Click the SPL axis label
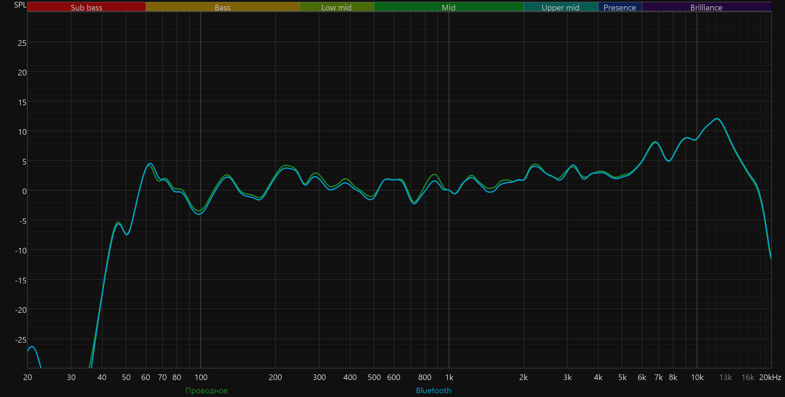785x397 pixels. coord(20,5)
